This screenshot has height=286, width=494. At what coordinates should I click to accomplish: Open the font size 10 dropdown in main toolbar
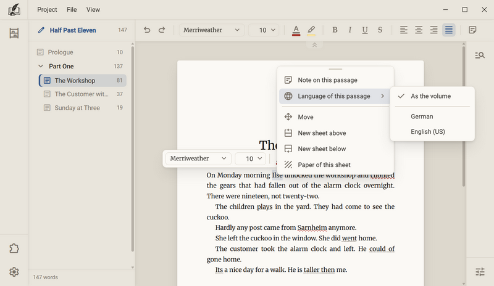click(264, 30)
